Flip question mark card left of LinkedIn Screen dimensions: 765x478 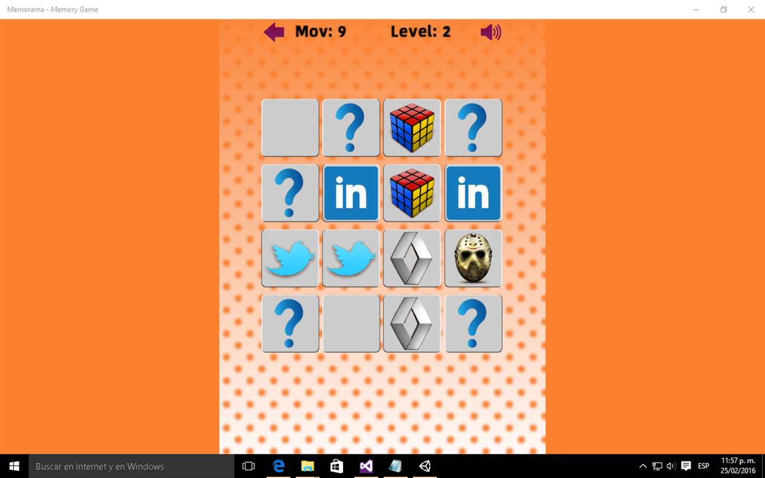290,193
